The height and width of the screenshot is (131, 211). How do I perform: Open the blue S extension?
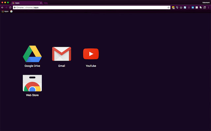(185, 8)
